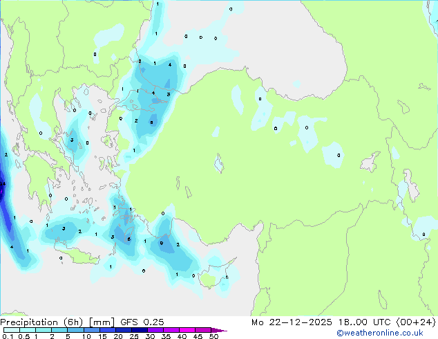Screen dimensions: 438x339
Task: Click the legend value label "0.5"
Action: 23,336
